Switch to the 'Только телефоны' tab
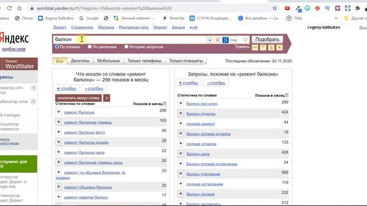The height and width of the screenshot is (206, 367). [145, 61]
